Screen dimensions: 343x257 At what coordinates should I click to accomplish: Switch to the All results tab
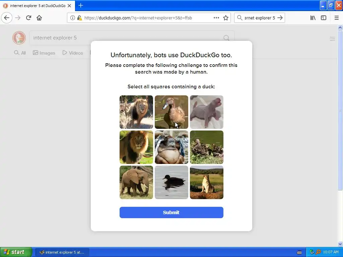tap(20, 53)
